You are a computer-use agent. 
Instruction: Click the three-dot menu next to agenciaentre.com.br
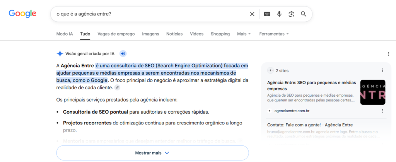(382, 111)
